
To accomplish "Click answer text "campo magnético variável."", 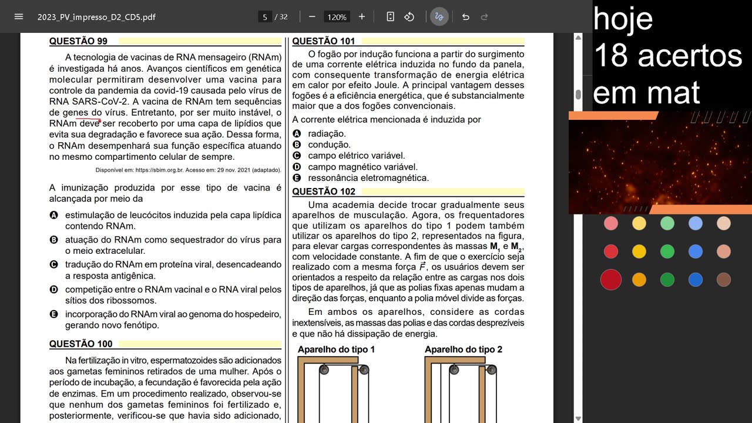I will (362, 167).
